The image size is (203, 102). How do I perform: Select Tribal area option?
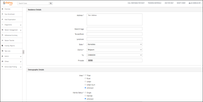[x=85, y=75]
